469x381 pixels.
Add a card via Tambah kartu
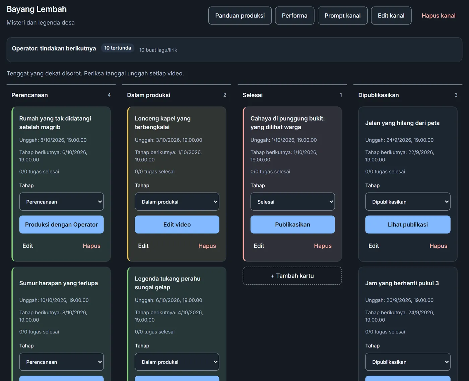[292, 276]
